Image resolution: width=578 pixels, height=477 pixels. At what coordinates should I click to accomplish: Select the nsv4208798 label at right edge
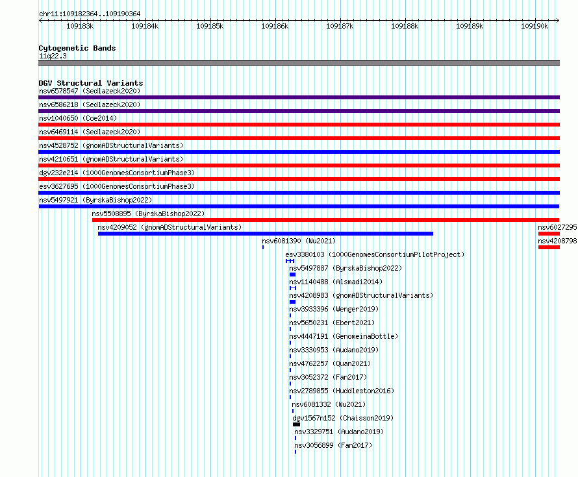coord(557,241)
